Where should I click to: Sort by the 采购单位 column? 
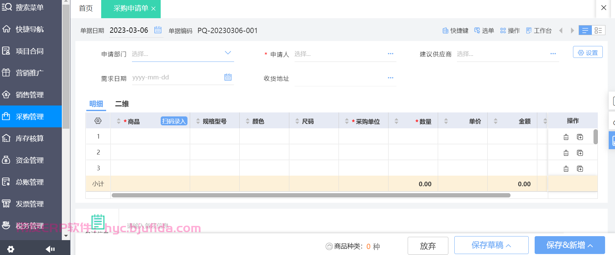click(347, 121)
